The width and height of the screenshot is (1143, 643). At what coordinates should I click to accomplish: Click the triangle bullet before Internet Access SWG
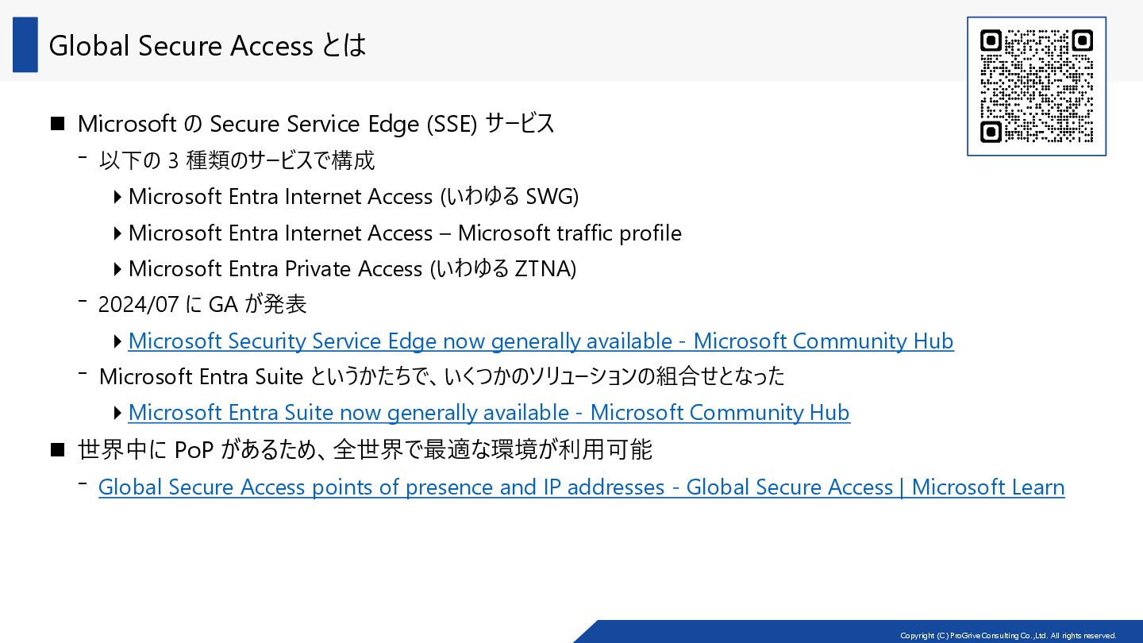[118, 196]
